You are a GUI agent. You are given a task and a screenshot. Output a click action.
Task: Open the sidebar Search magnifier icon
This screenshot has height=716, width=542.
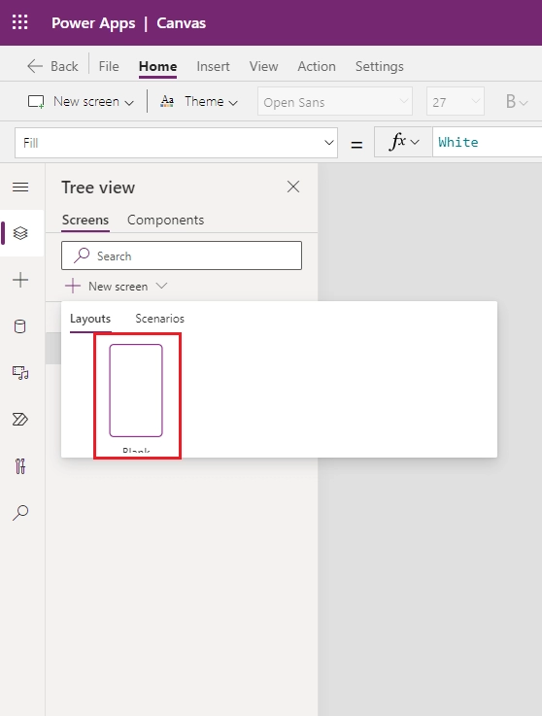[20, 513]
